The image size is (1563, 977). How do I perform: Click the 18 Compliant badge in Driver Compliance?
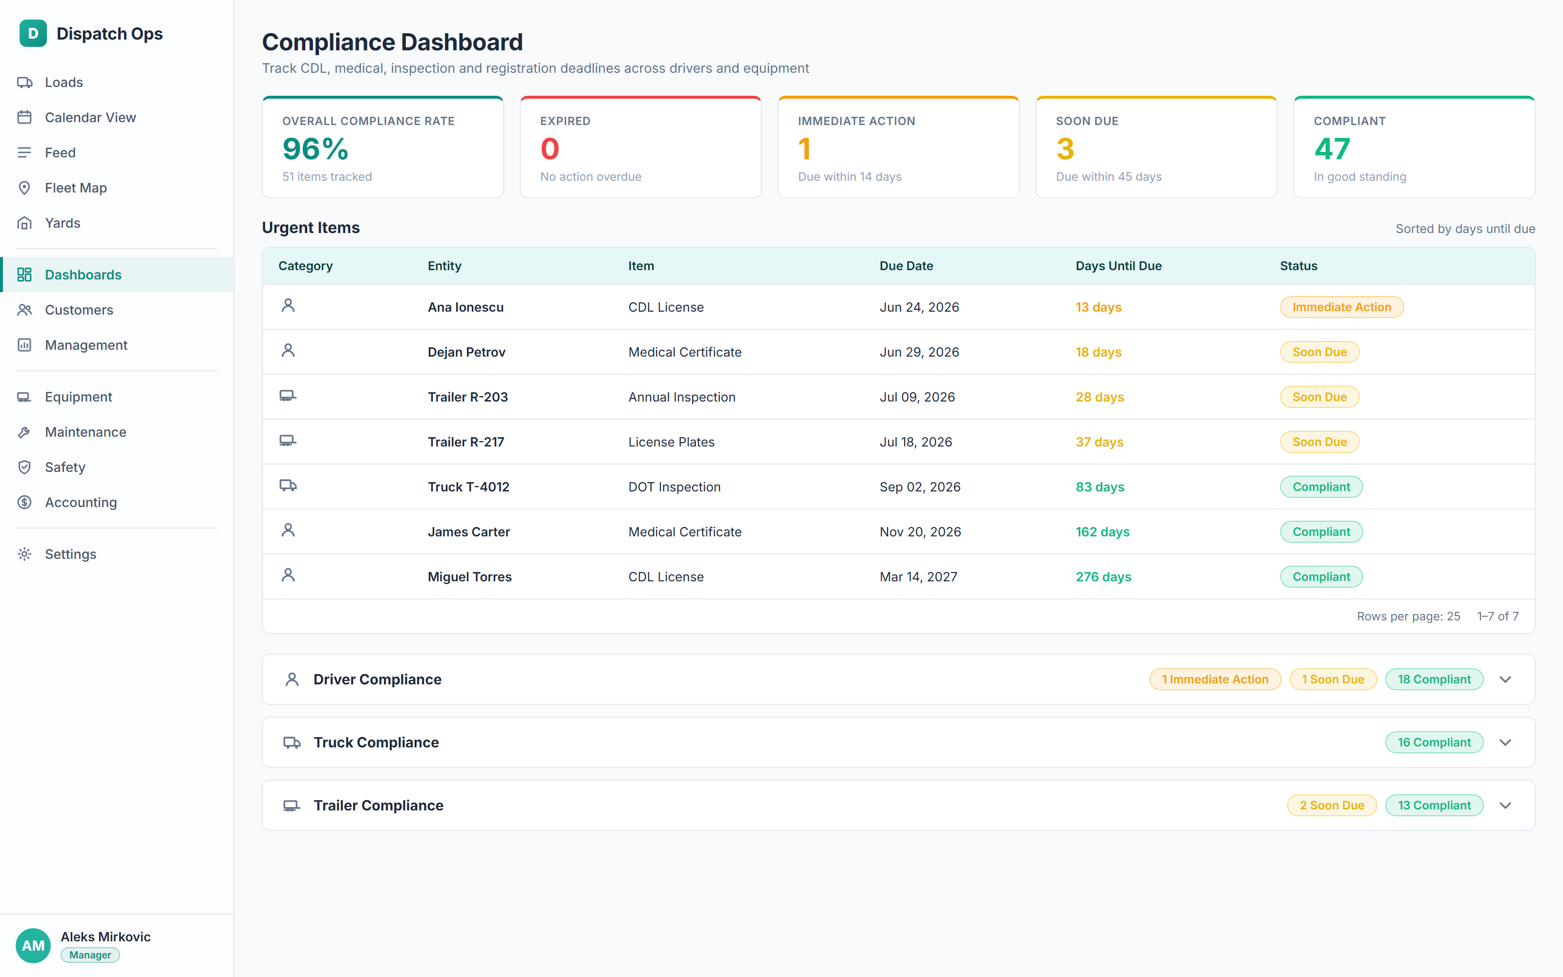coord(1434,680)
